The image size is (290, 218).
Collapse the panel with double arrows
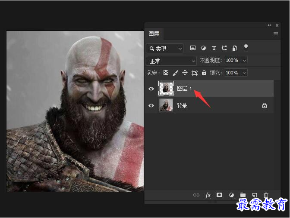(269, 25)
